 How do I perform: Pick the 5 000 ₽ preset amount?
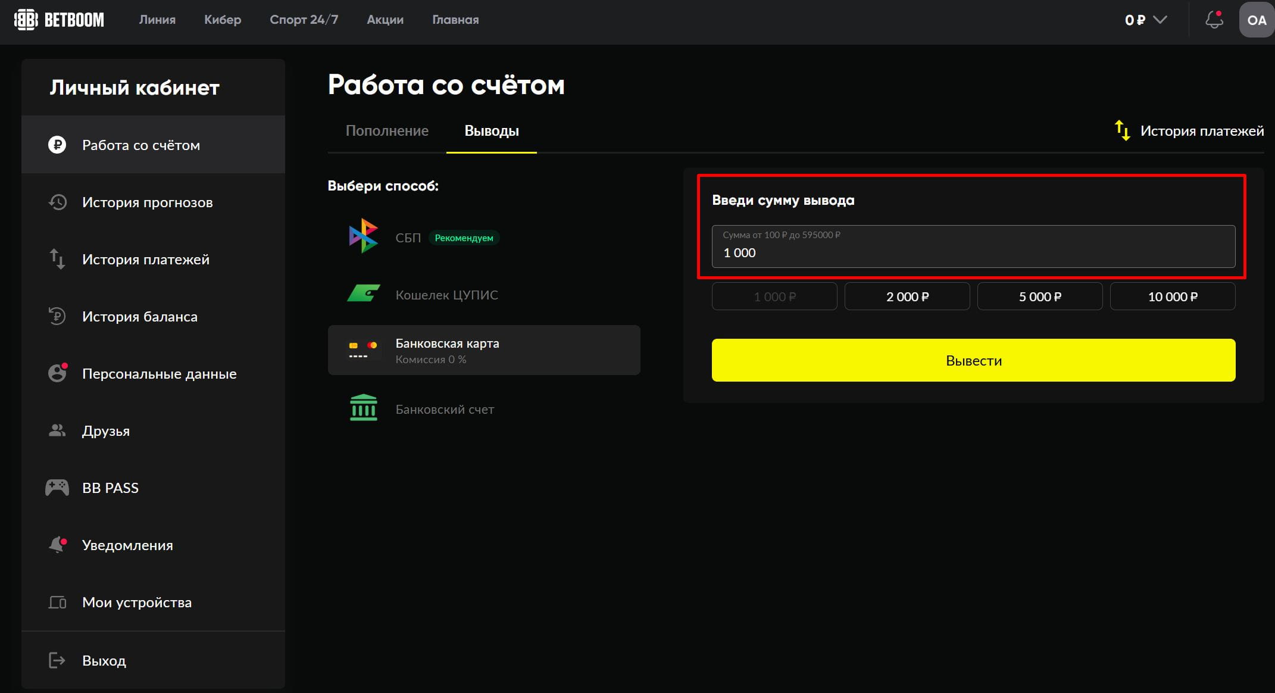click(x=1040, y=296)
